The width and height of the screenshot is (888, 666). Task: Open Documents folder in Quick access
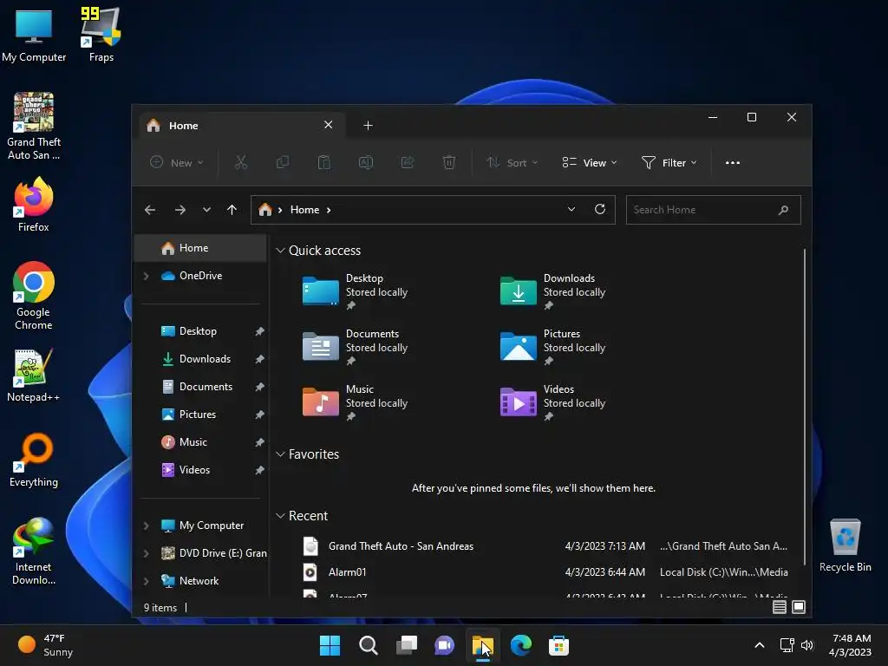coord(355,347)
